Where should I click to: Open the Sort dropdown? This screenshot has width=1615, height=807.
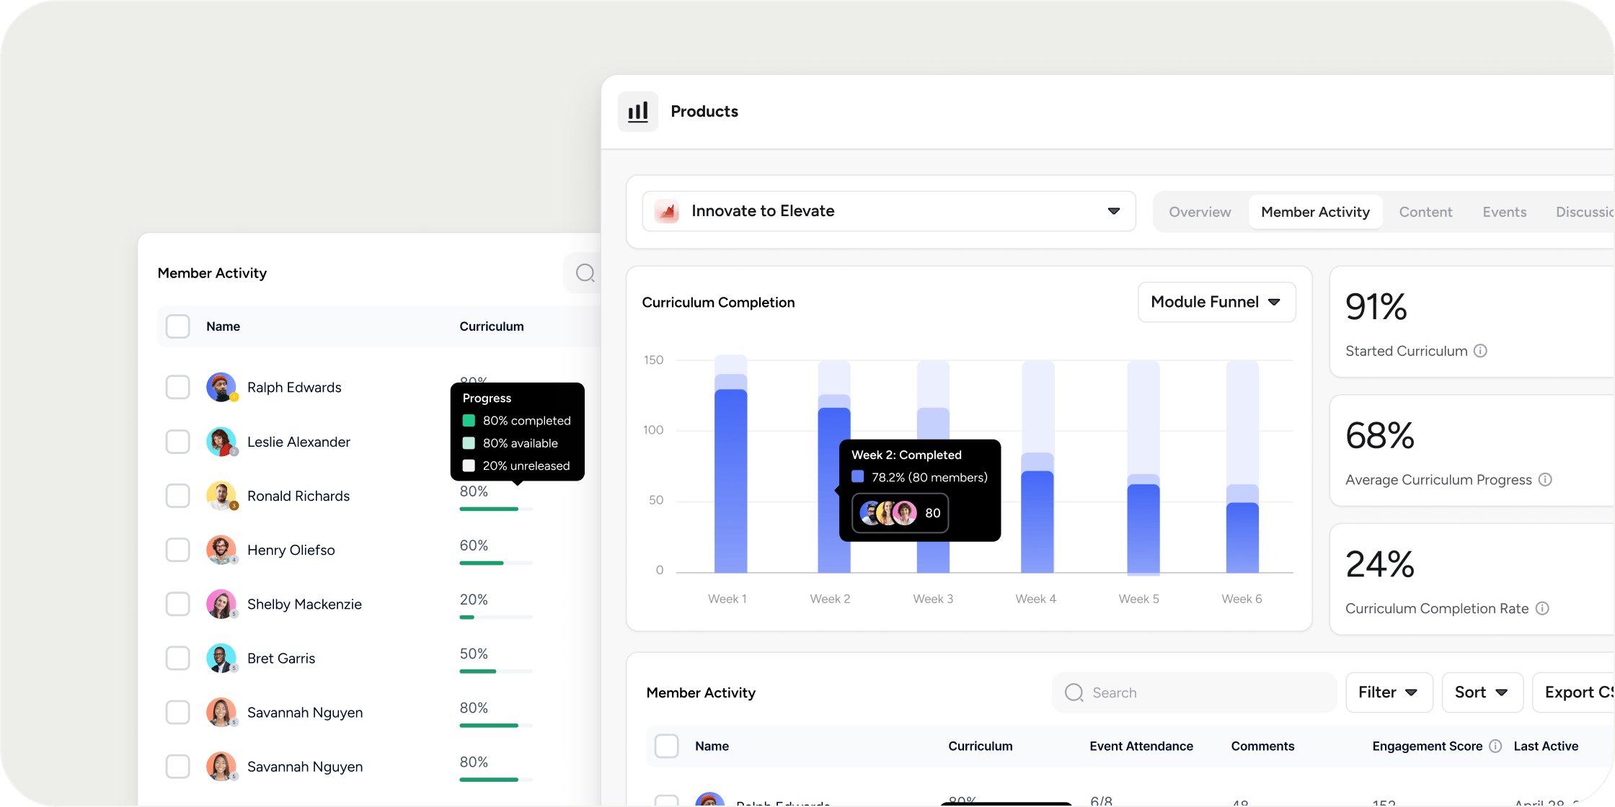[x=1482, y=692]
